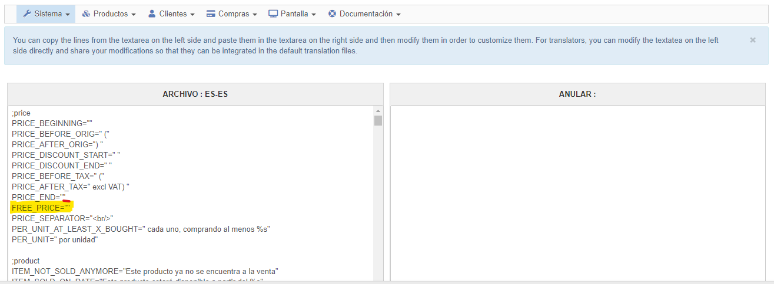This screenshot has height=284, width=774.
Task: Click the PRICE_SEPARATOR line in the textarea
Action: tap(62, 218)
